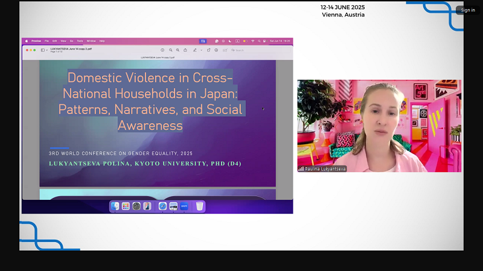Toggle the Form Filling toolbar button
Image resolution: width=483 pixels, height=271 pixels.
coord(225,50)
